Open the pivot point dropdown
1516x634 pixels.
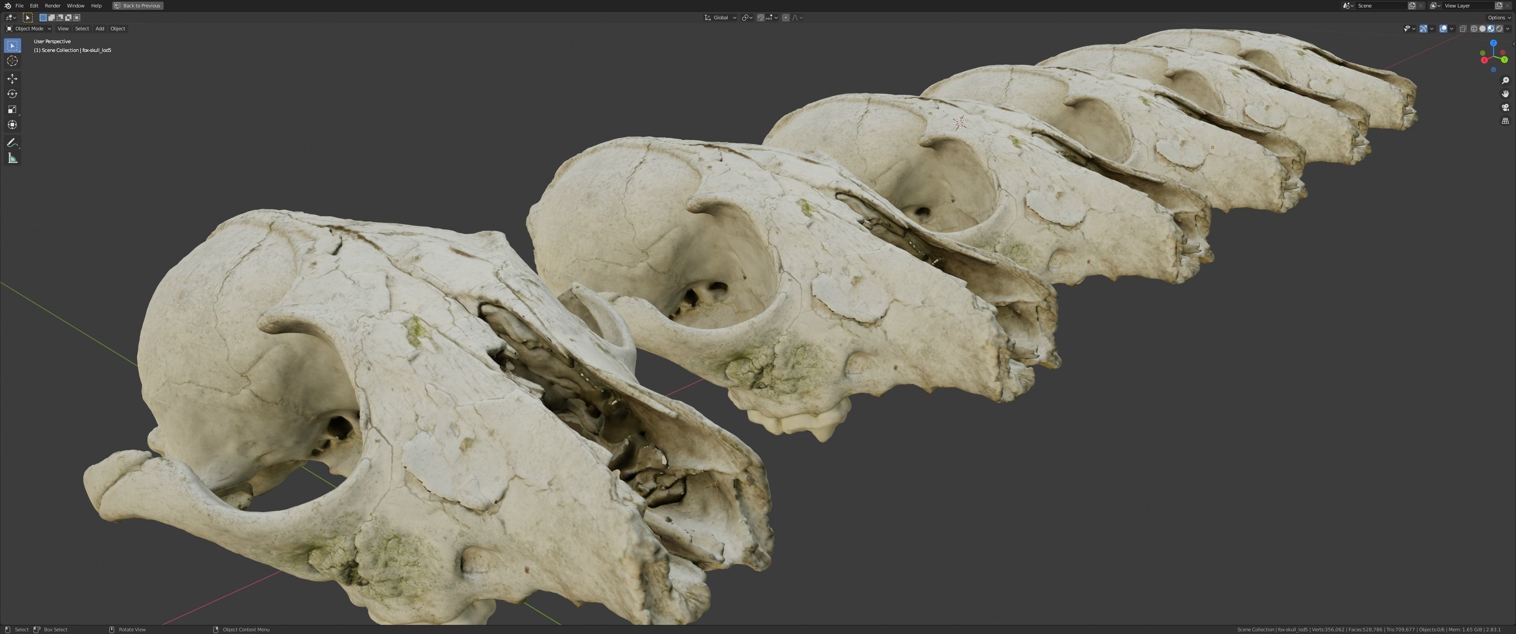tap(747, 18)
